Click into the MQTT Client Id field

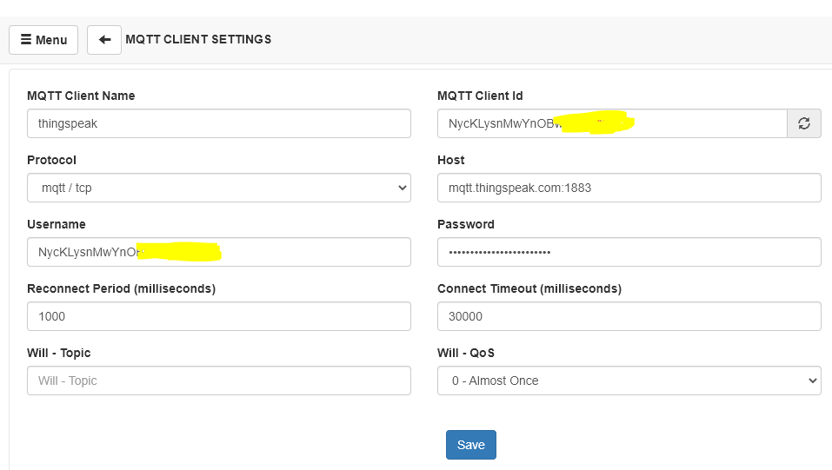point(612,123)
